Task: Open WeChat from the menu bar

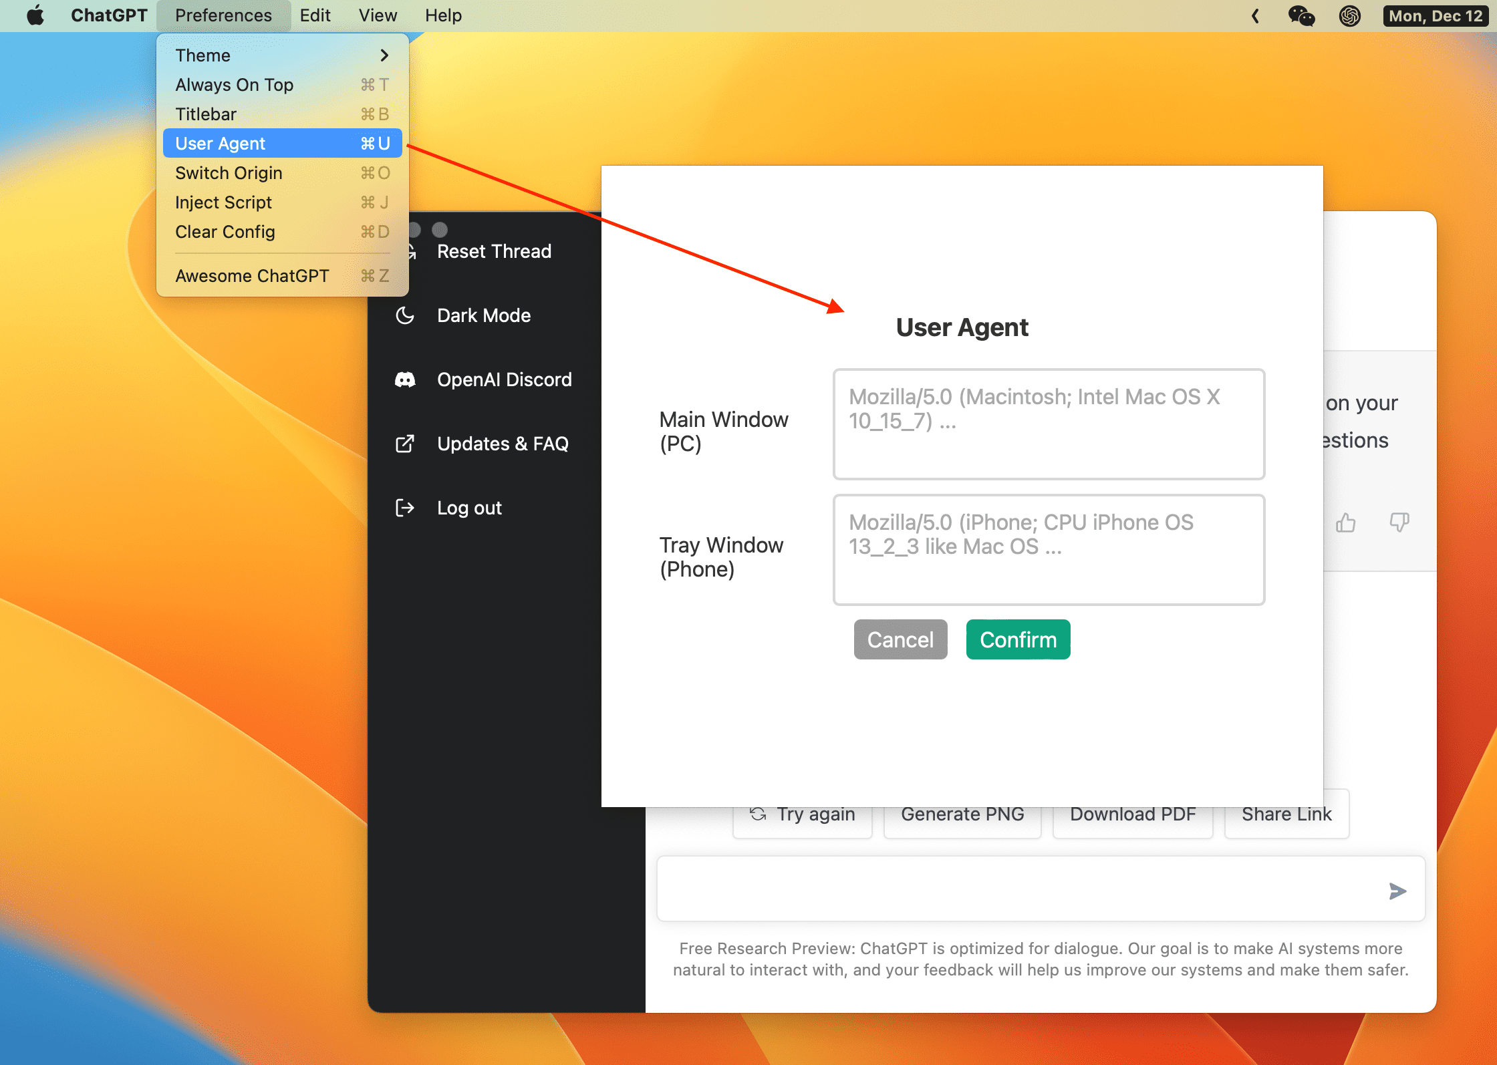Action: click(1302, 15)
